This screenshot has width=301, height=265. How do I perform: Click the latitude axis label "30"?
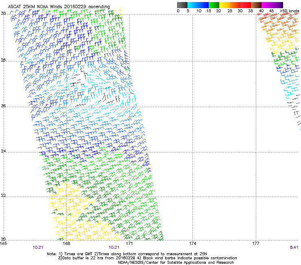pyautogui.click(x=3, y=13)
